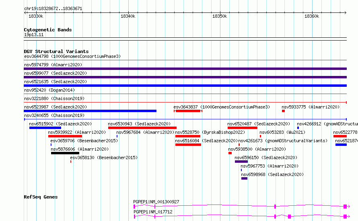358x221 pixels.
Task: Click the red bar under nsv6522778
Action: click(x=340, y=136)
